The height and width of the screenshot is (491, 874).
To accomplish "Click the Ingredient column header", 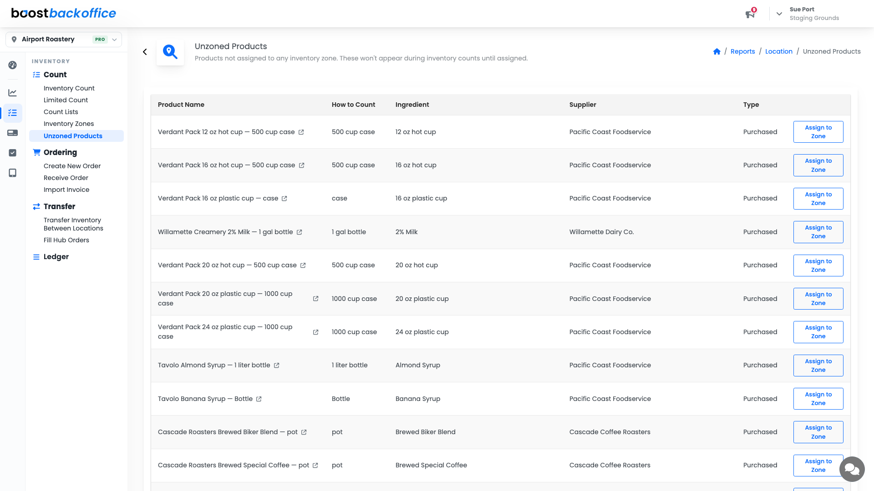I will point(412,105).
